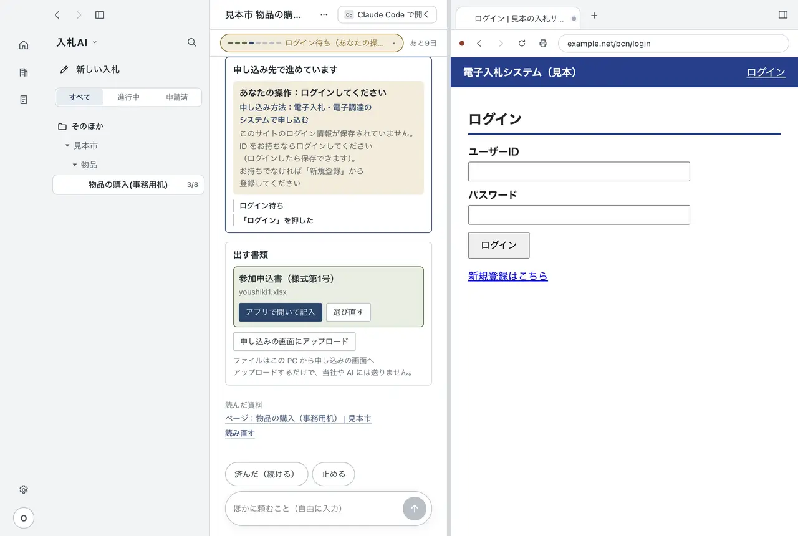
Task: Go forward in the 入札AI app navigation
Action: click(x=79, y=15)
